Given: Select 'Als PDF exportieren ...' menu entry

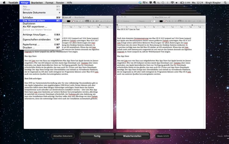Looking at the screenshot, I should click(x=33, y=27).
